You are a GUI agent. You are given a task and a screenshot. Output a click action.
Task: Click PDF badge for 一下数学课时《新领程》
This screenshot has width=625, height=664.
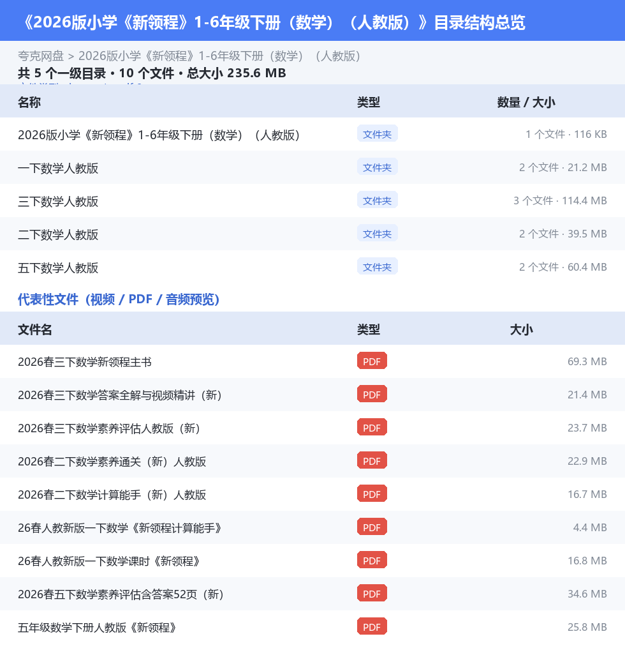click(x=372, y=561)
